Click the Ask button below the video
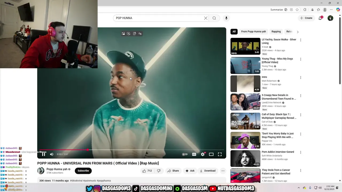Image resolution: width=342 pixels, height=192 pixels. coord(190,171)
